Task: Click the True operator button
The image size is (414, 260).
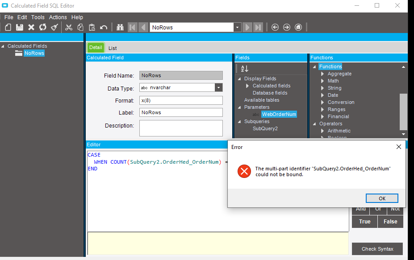Action: 364,222
